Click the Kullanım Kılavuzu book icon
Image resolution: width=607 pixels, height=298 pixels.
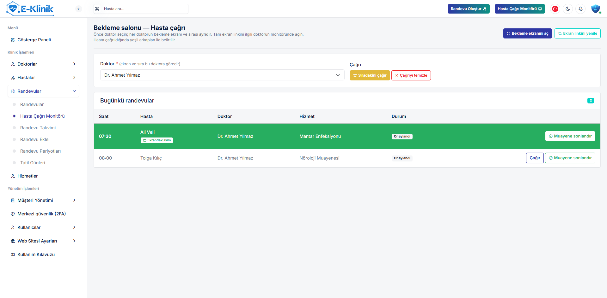pos(13,254)
